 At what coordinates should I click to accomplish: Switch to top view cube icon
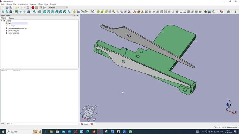click(x=49, y=12)
